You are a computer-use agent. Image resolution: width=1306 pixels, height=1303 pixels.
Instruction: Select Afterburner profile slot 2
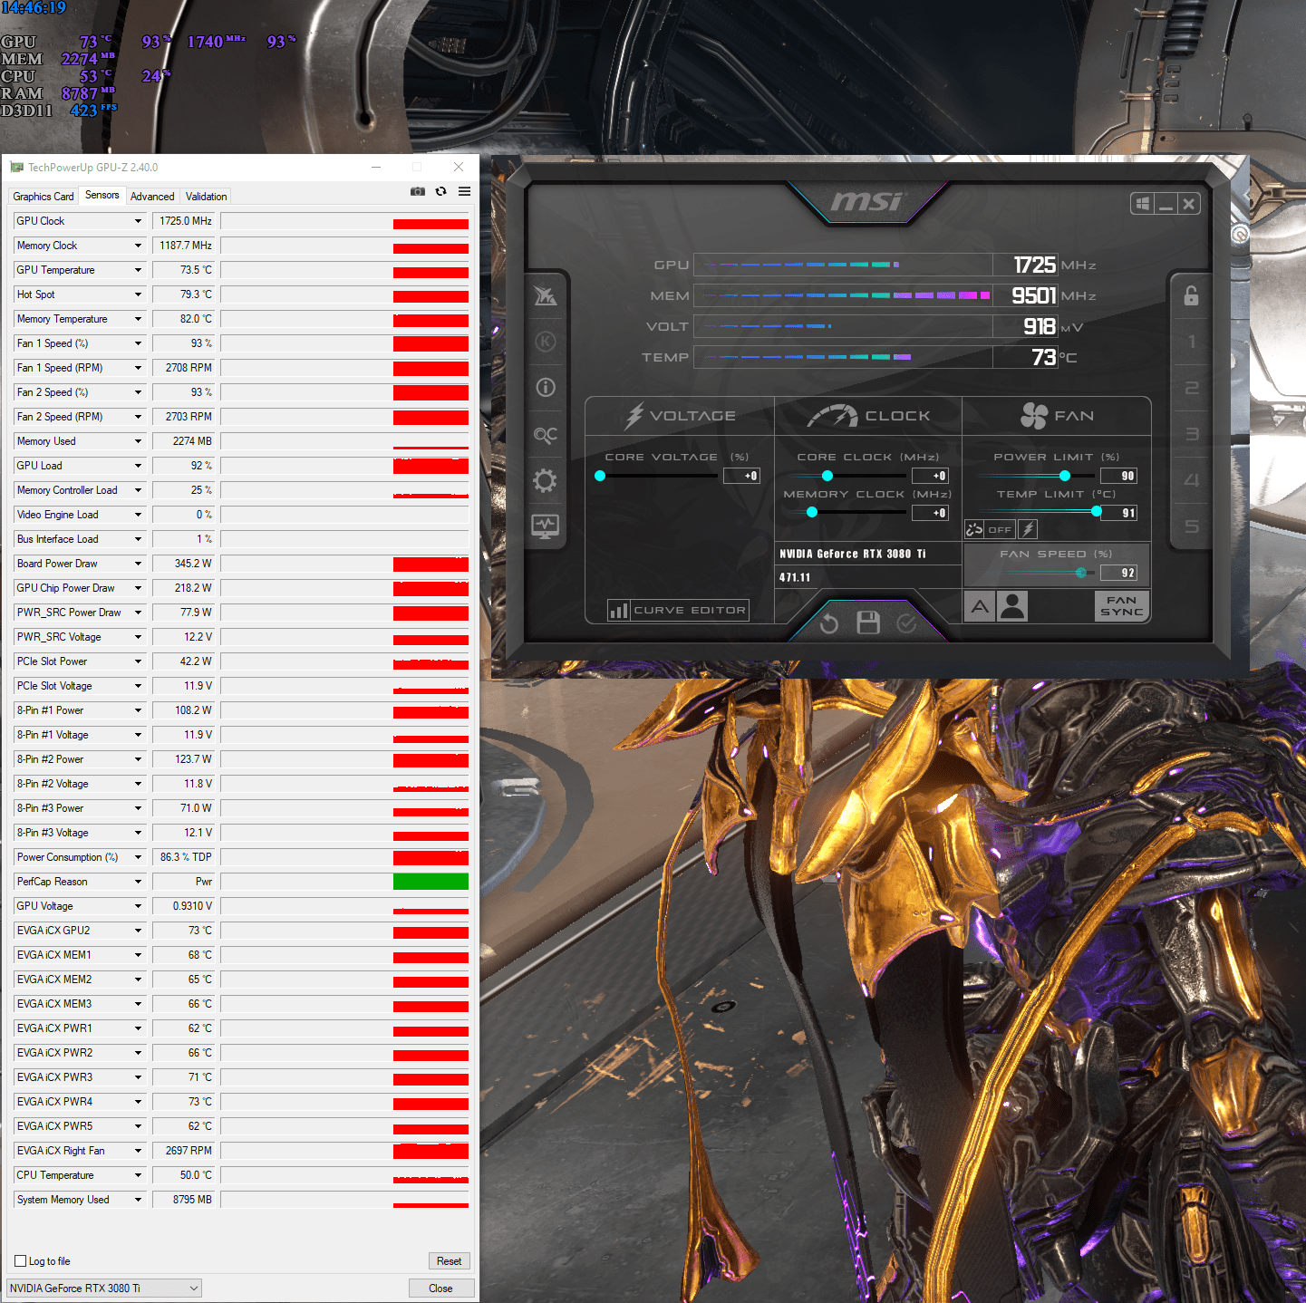pyautogui.click(x=1192, y=388)
